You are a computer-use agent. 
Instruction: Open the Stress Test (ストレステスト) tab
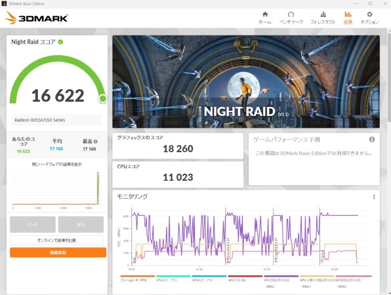(323, 18)
